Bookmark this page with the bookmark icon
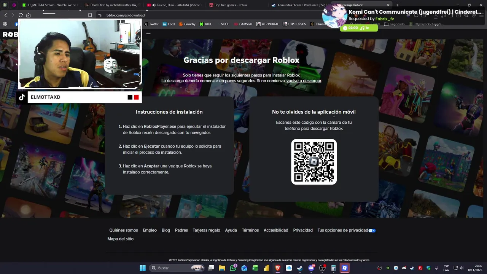487x274 pixels. tap(90, 15)
